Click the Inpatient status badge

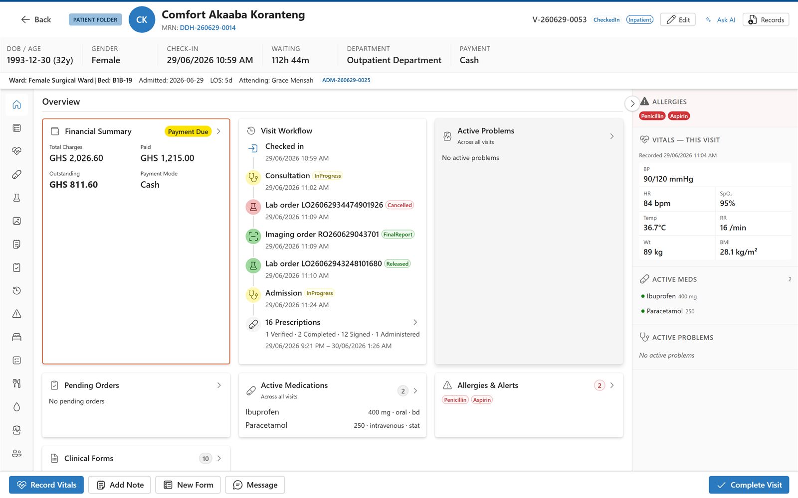(640, 20)
